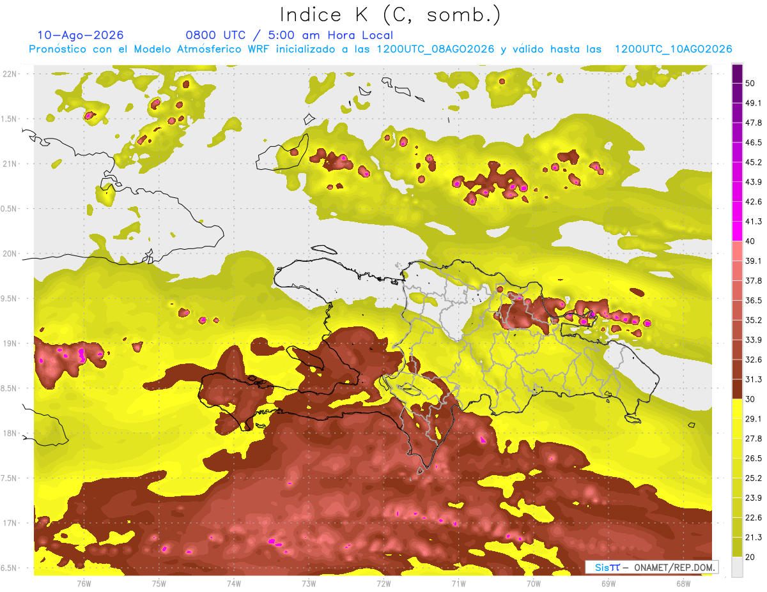Click the "8.5N" latitude label
The height and width of the screenshot is (592, 767).
coord(10,388)
